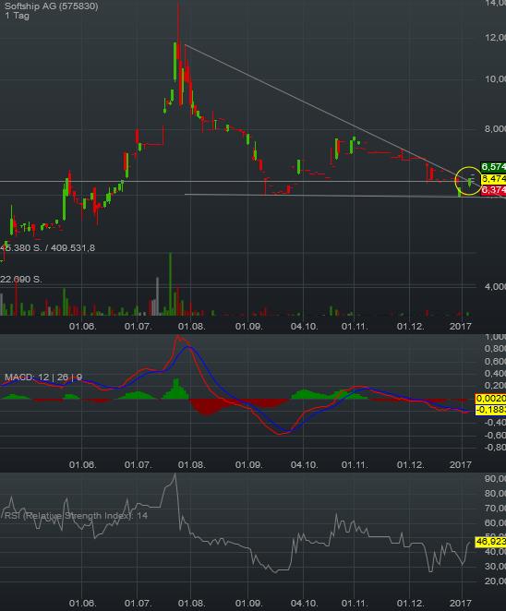Screen dimensions: 506x611
Task: Click the -0,80 MACD axis label
Action: click(x=495, y=448)
